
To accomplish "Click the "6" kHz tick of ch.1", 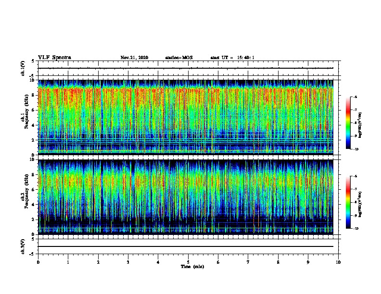I will click(x=34, y=110).
